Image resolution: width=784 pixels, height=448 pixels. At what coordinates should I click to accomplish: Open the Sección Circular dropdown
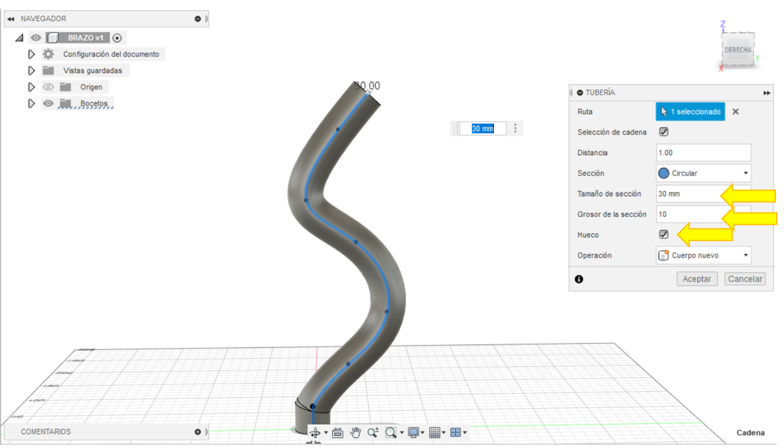click(703, 173)
